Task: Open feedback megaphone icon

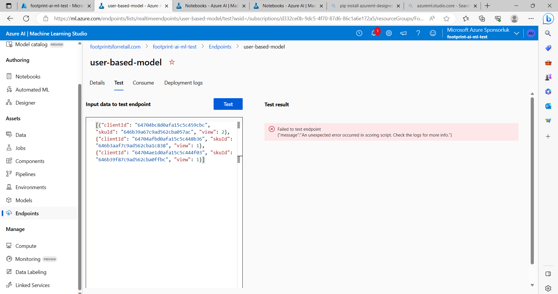Action: click(403, 33)
